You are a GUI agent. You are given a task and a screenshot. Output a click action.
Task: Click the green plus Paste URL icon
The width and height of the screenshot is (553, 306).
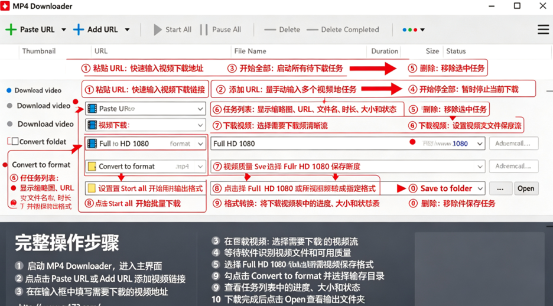pos(11,30)
